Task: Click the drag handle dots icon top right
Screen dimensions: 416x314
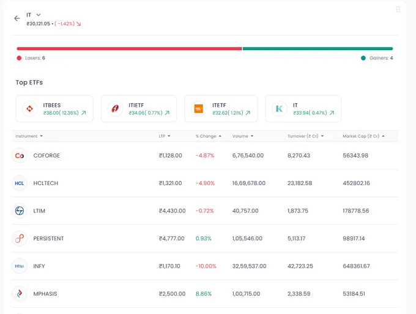Action: pos(398,10)
